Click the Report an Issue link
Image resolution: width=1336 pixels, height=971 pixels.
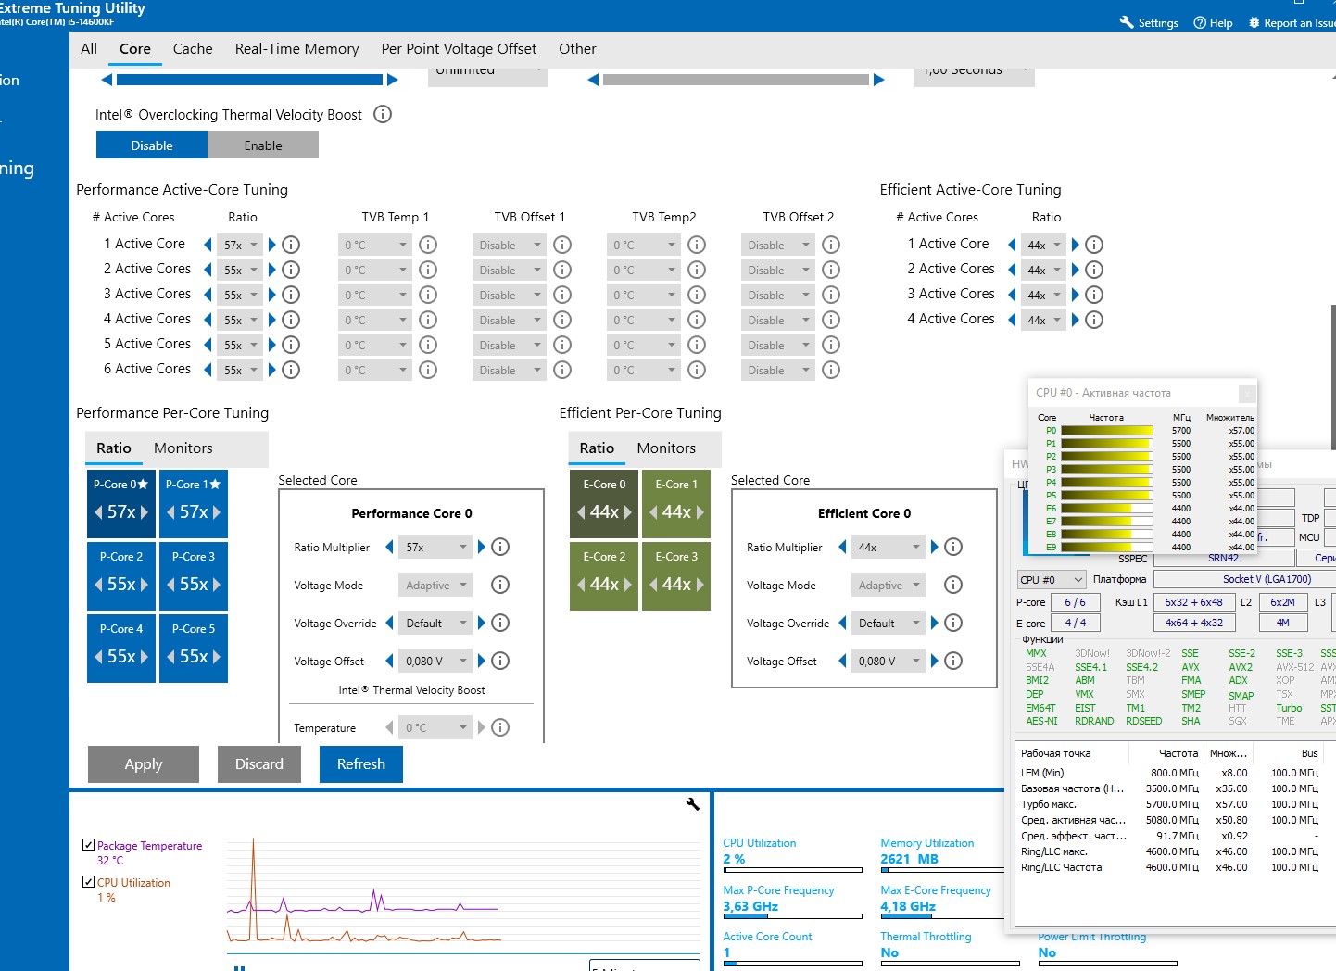click(x=1300, y=22)
